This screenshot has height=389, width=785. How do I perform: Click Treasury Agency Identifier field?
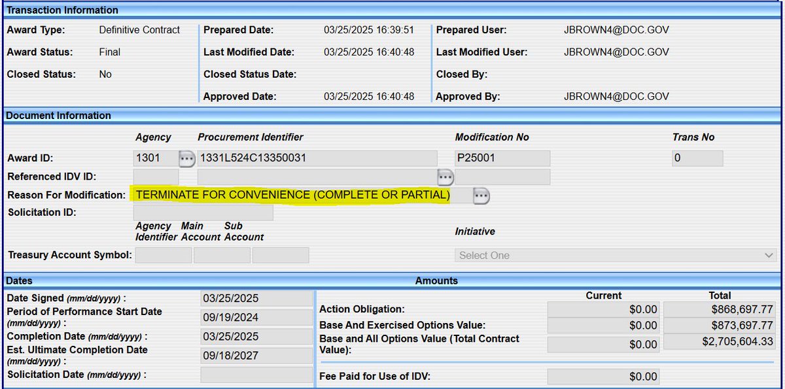pyautogui.click(x=164, y=255)
